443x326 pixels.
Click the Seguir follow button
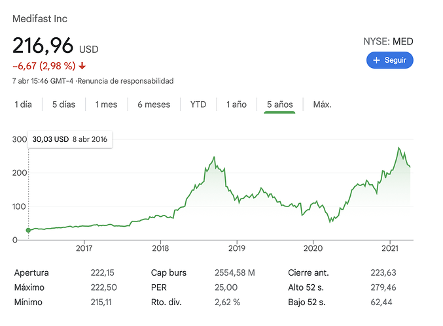(x=389, y=60)
